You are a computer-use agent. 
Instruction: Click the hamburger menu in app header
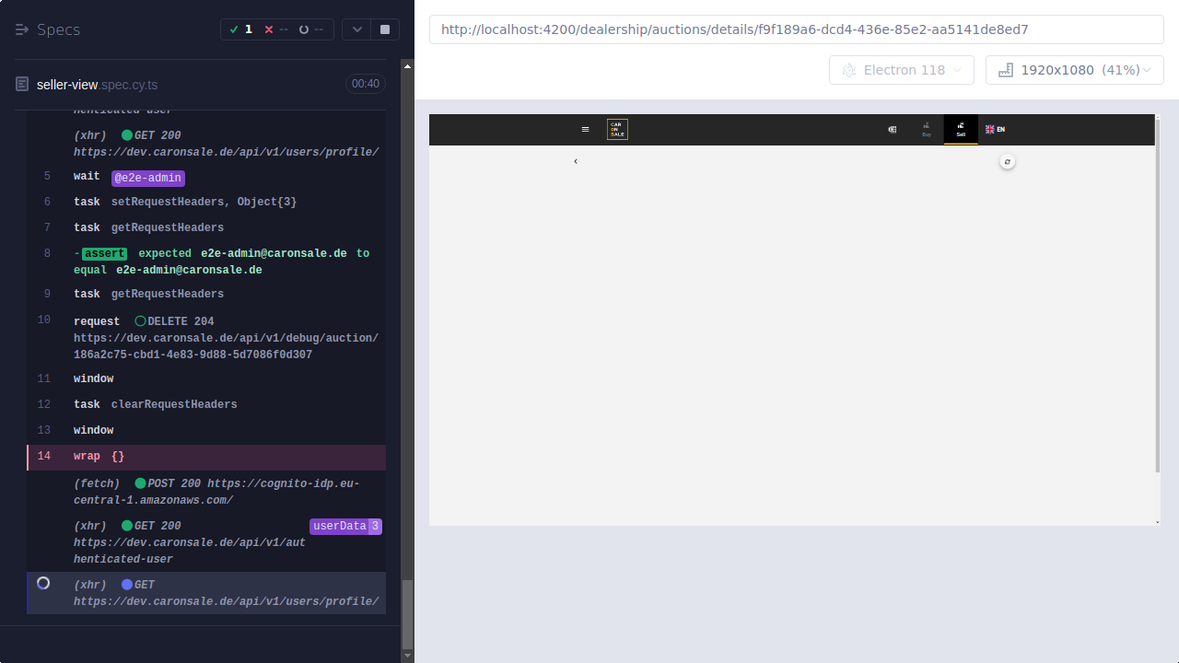(585, 129)
